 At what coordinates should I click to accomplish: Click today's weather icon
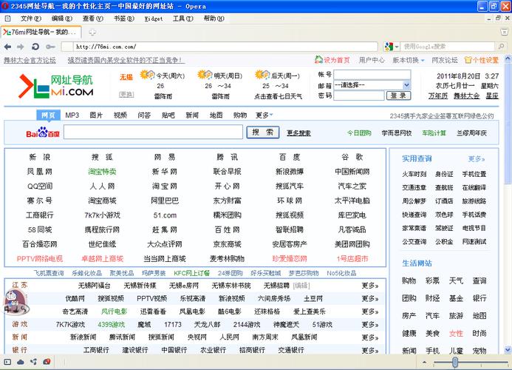(147, 75)
